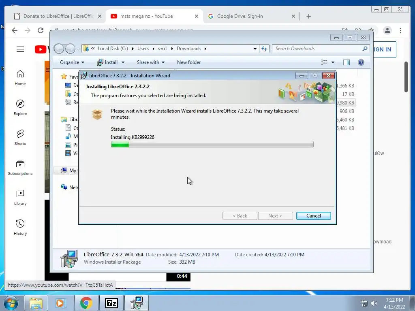Open Explorer help icon

click(x=361, y=62)
